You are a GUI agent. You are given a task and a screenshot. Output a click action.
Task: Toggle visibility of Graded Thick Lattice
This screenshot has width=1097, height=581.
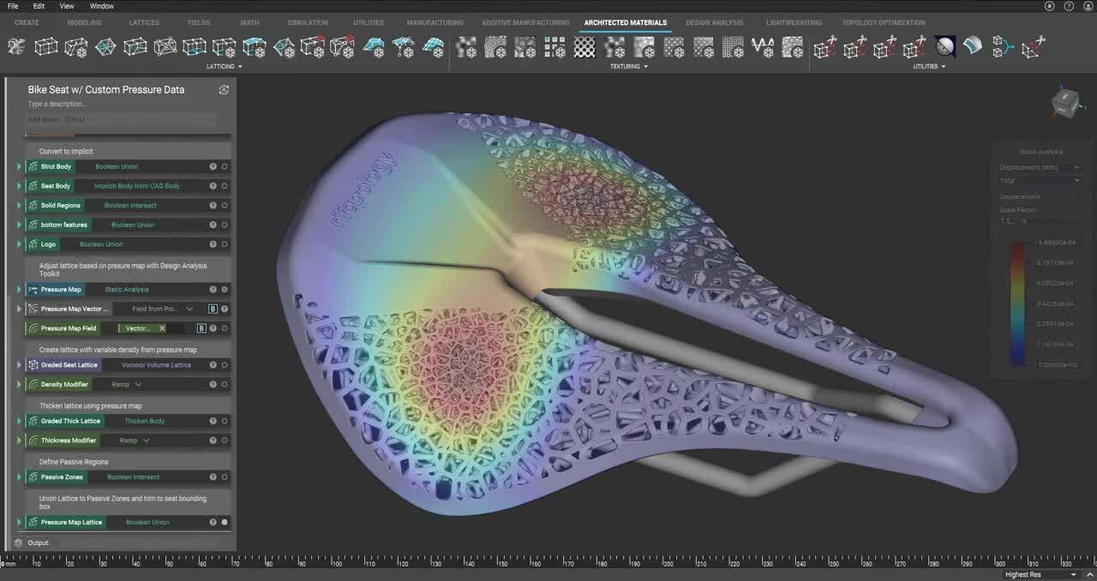click(225, 421)
